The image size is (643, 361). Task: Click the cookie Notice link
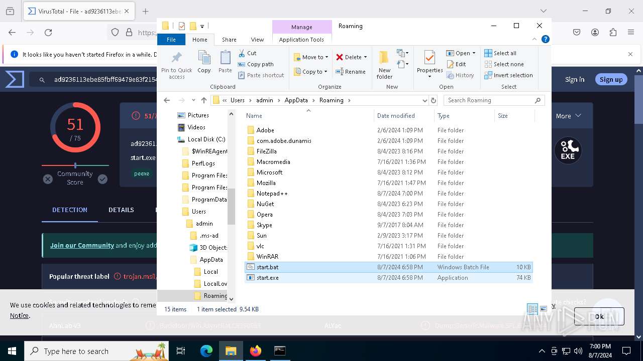point(19,315)
